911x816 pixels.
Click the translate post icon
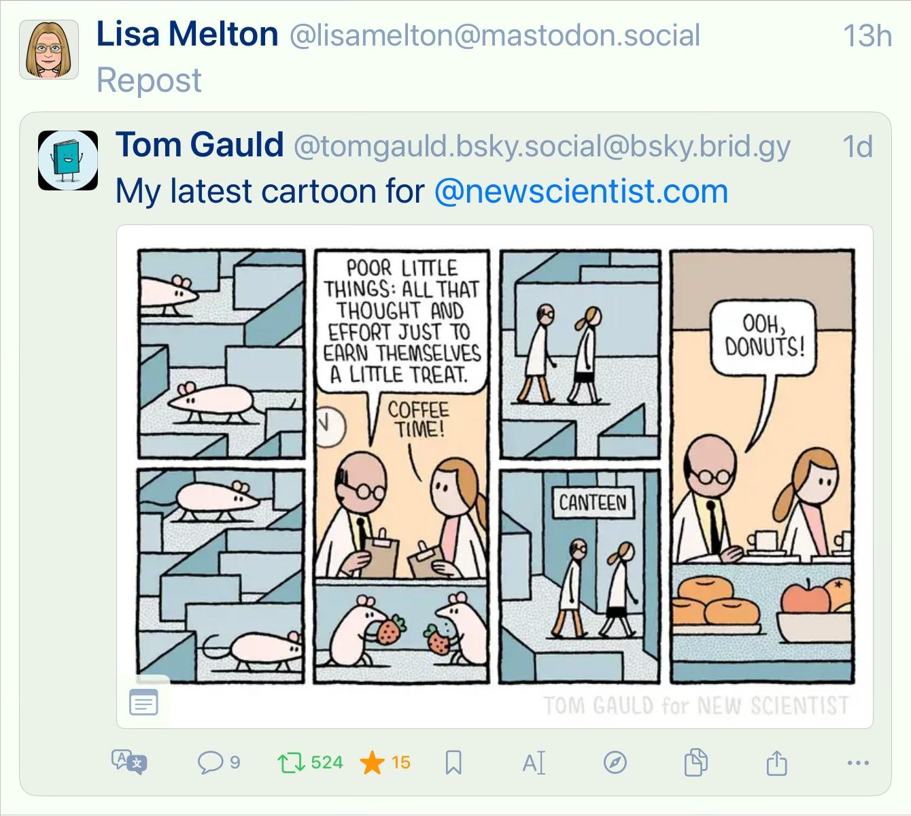pos(129,762)
